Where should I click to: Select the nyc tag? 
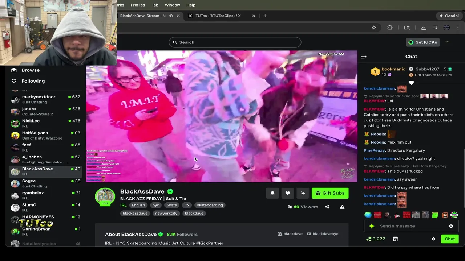point(156,205)
